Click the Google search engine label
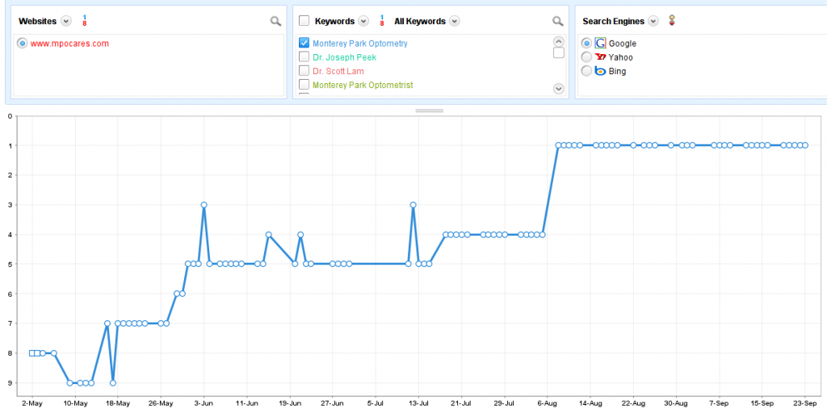The width and height of the screenshot is (827, 409). [623, 44]
